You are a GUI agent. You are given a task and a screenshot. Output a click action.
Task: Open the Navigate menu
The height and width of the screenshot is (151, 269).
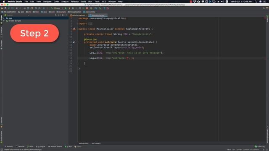pos(47,2)
